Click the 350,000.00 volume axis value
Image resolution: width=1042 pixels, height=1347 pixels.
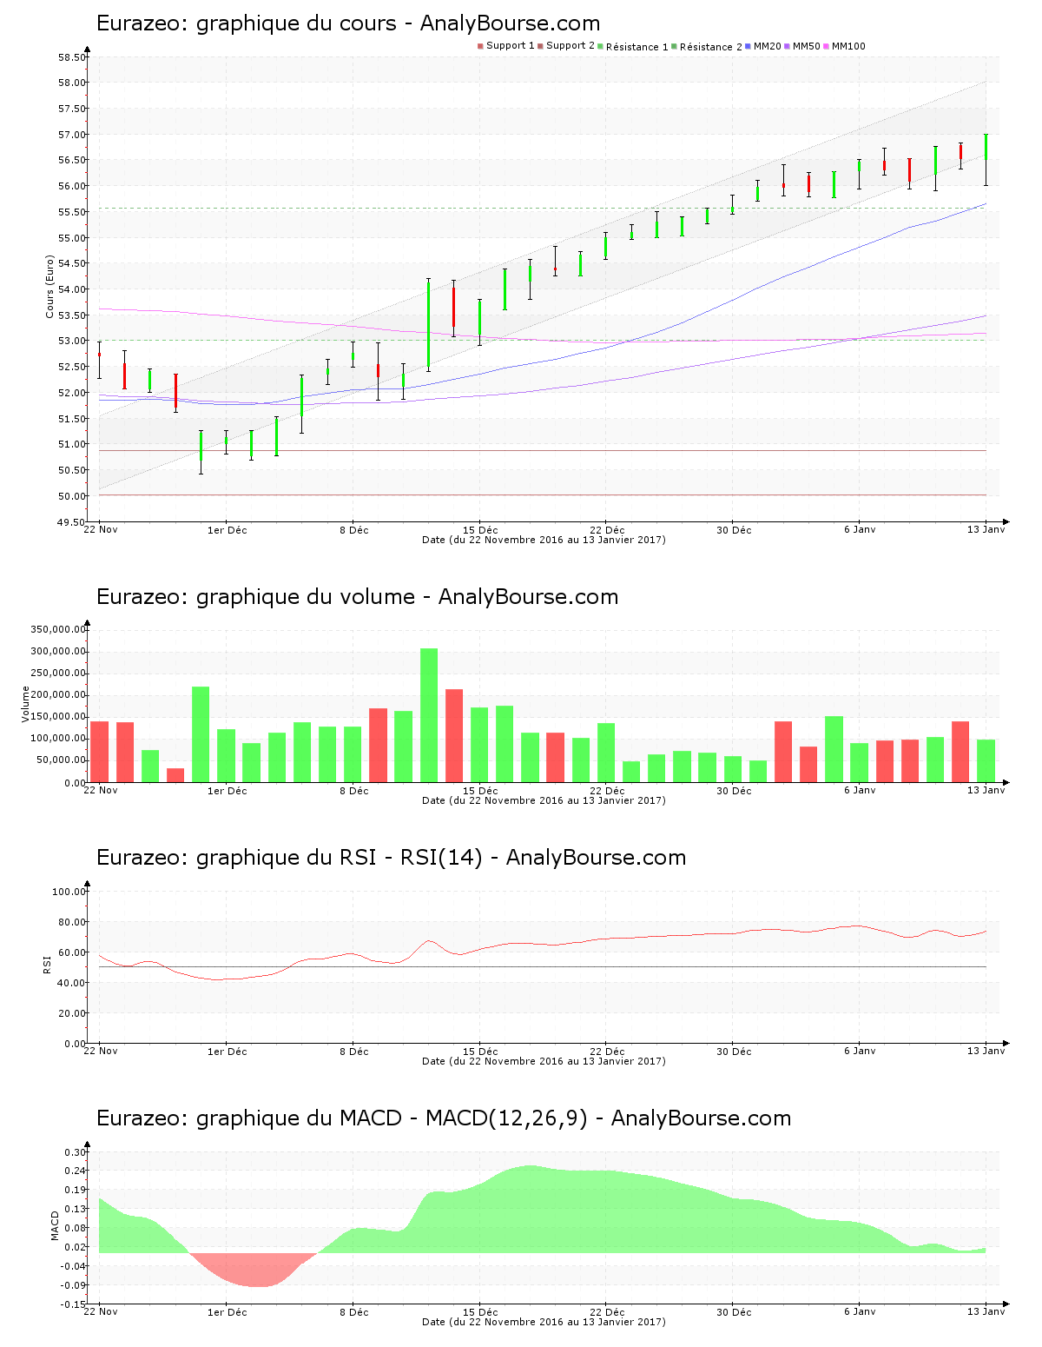[x=58, y=630]
